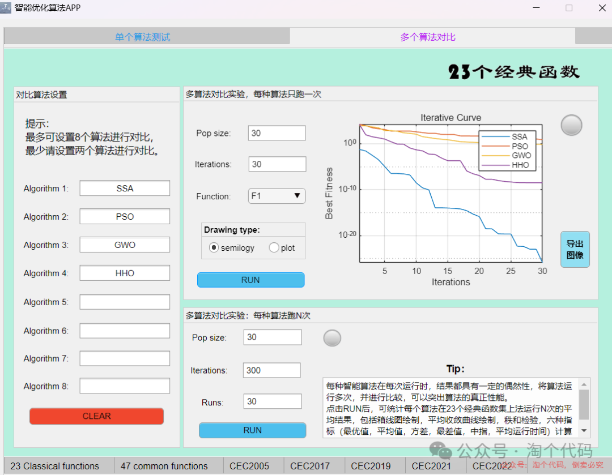612x475 pixels.
Task: Click the Runs field showing 30
Action: click(273, 401)
